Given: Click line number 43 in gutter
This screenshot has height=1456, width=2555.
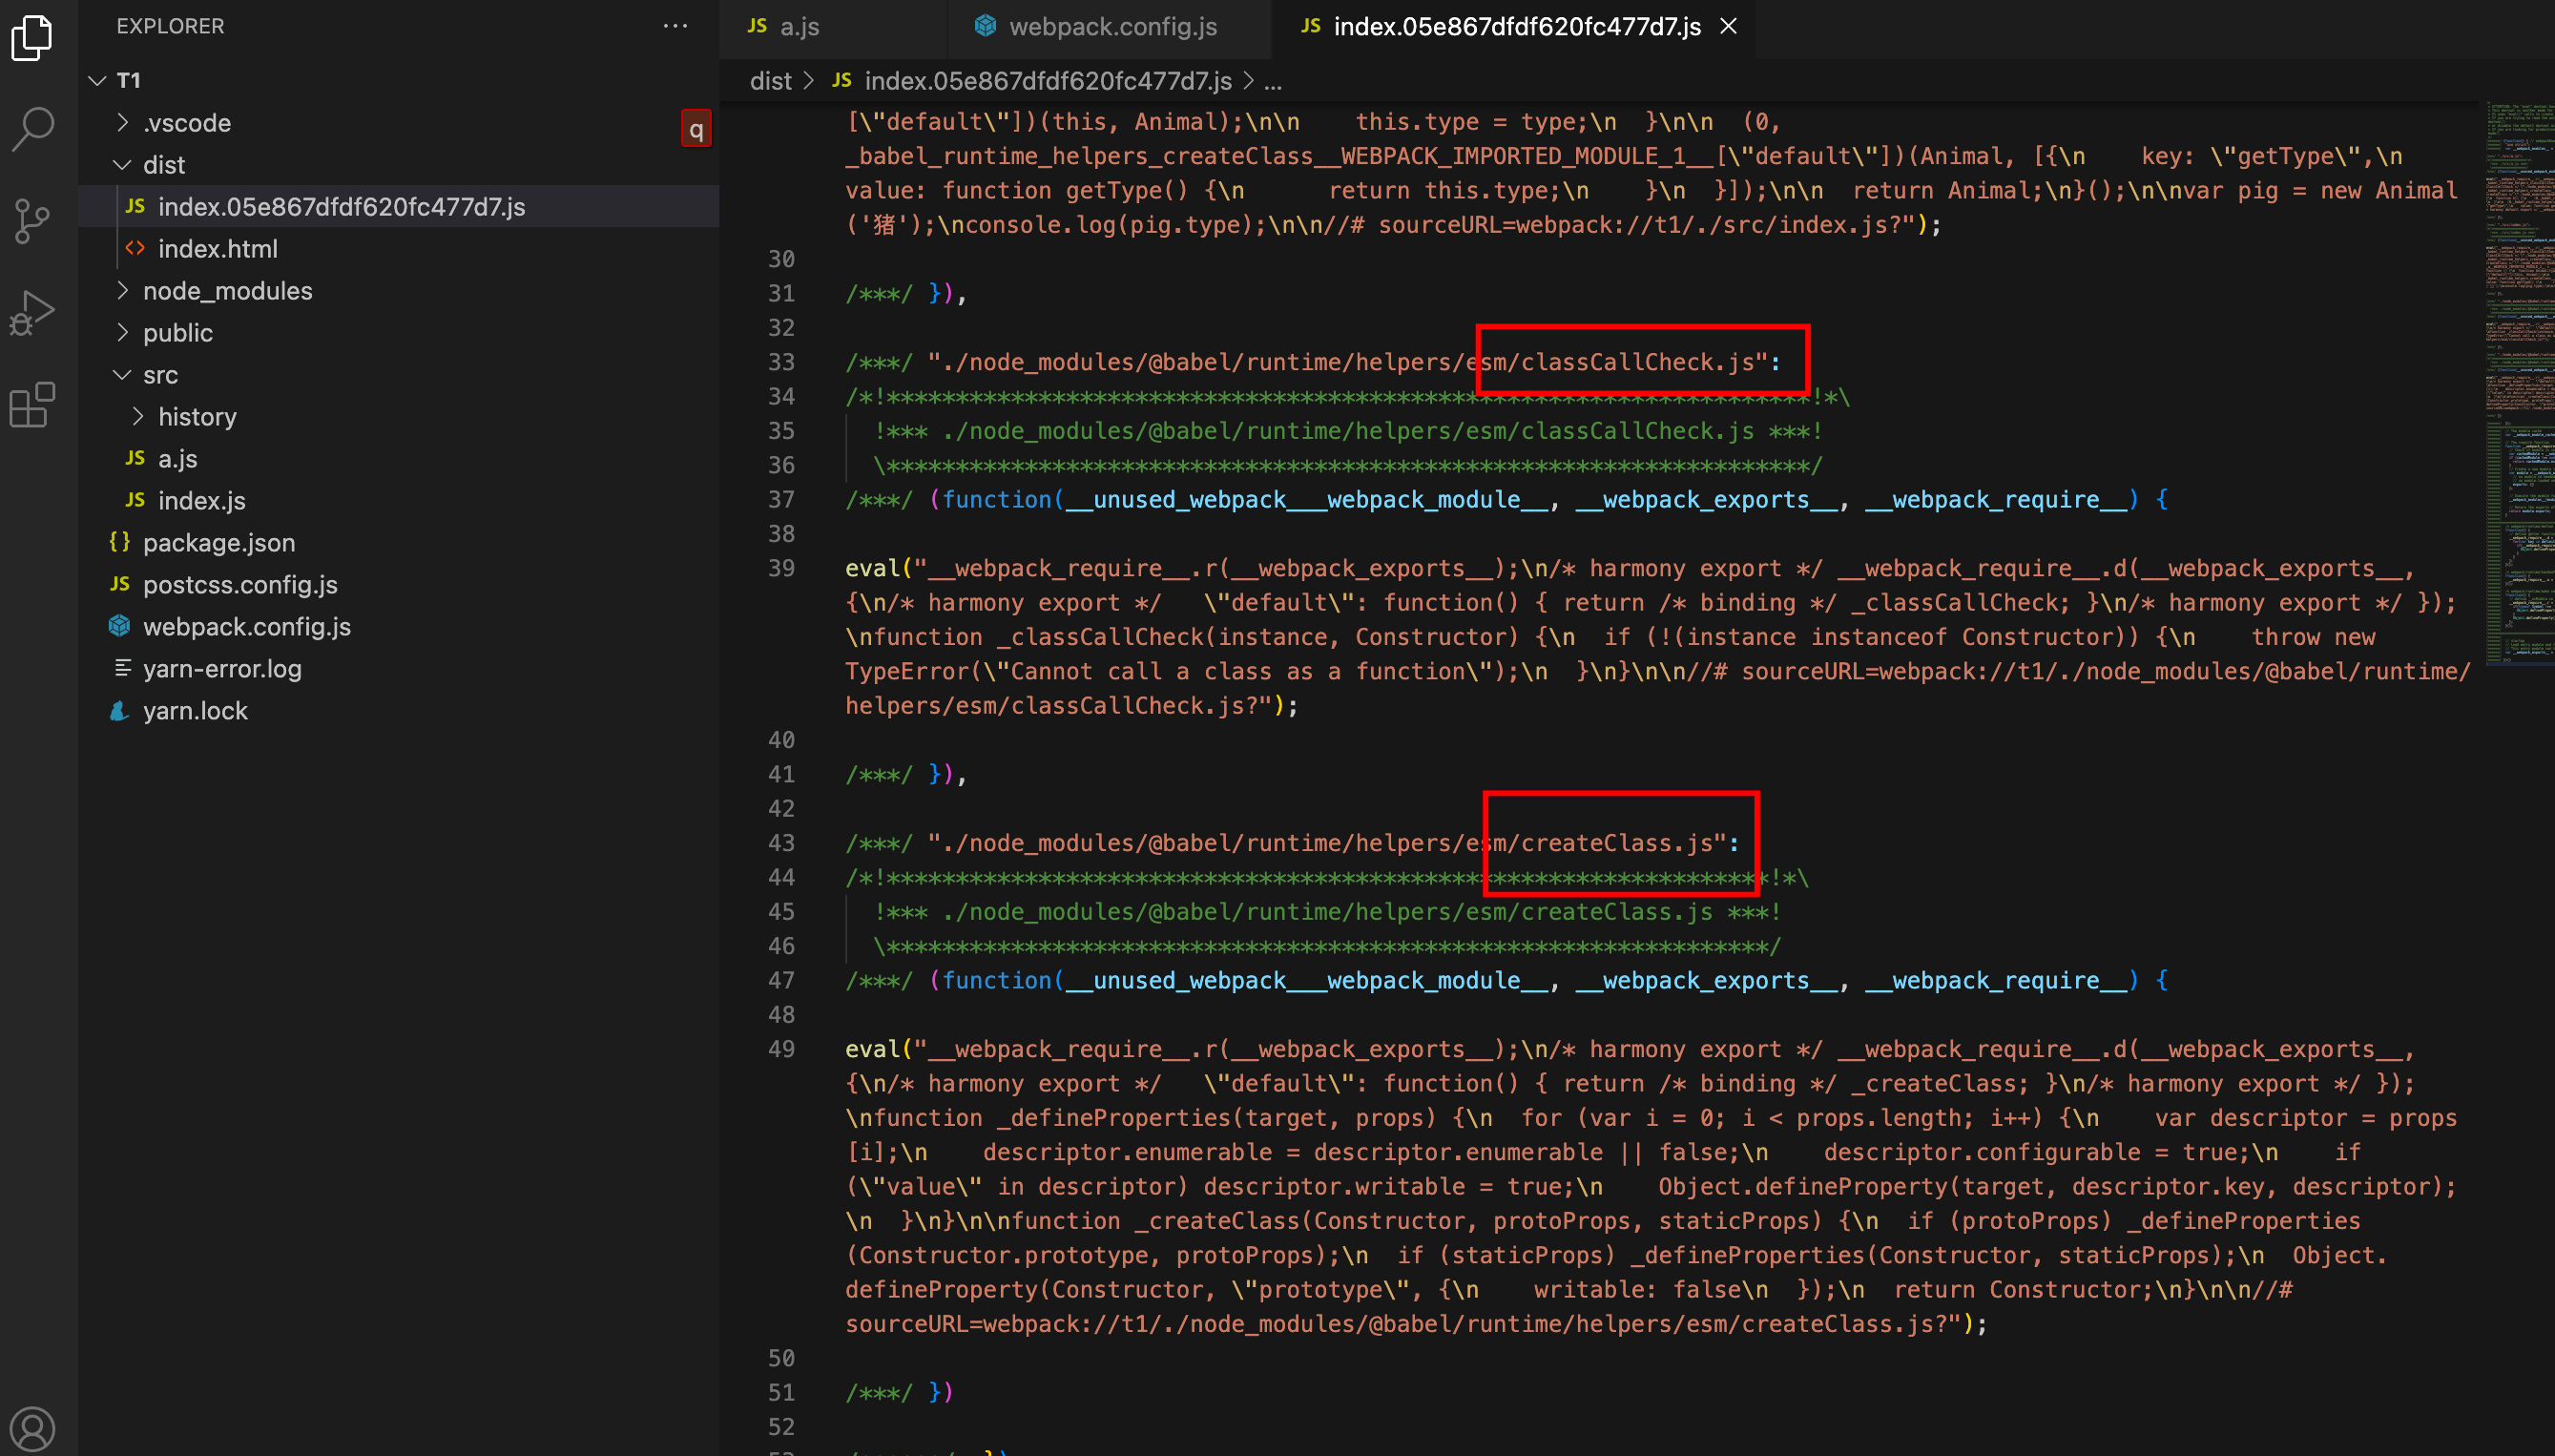Looking at the screenshot, I should (x=781, y=843).
